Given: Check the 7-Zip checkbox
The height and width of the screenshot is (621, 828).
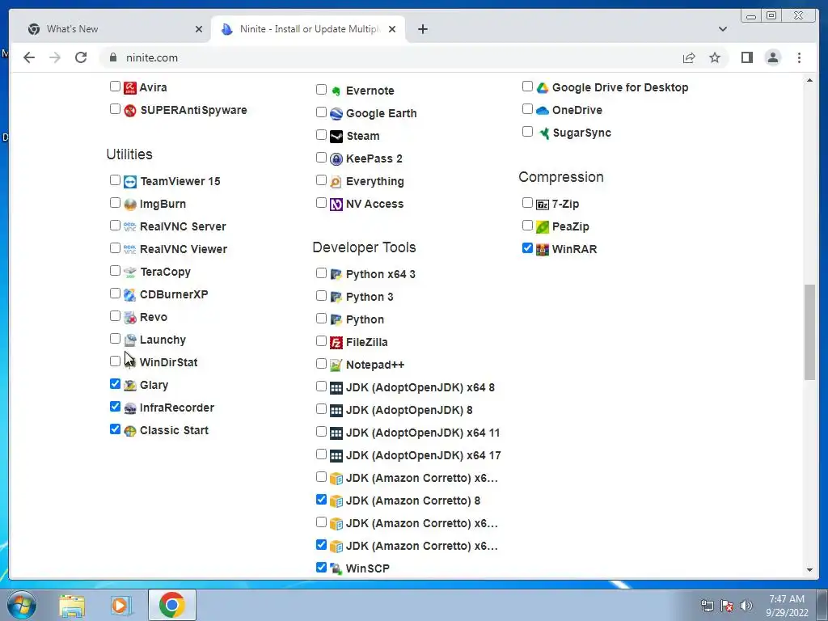Looking at the screenshot, I should (527, 202).
